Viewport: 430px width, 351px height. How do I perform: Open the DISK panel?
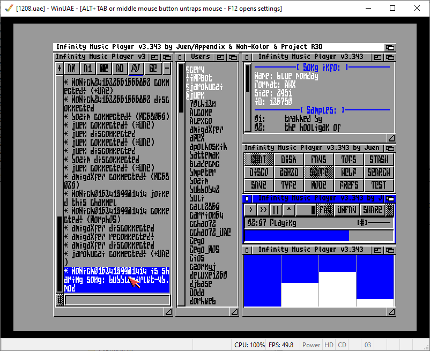(288, 160)
